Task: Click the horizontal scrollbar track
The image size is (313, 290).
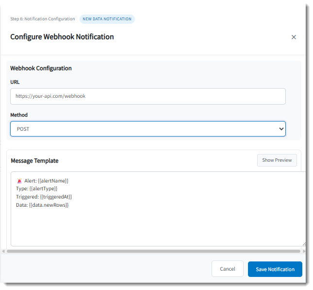Action: (x=153, y=251)
